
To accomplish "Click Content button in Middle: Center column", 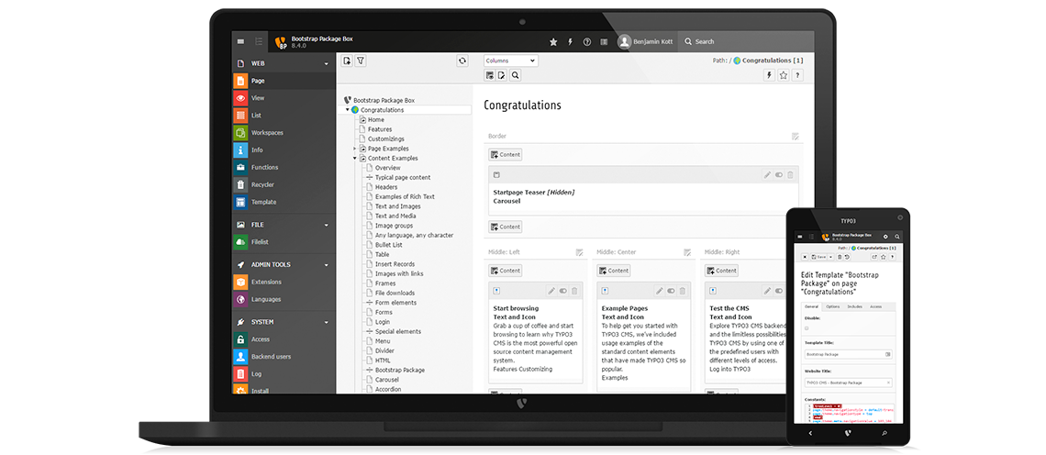I will [614, 271].
